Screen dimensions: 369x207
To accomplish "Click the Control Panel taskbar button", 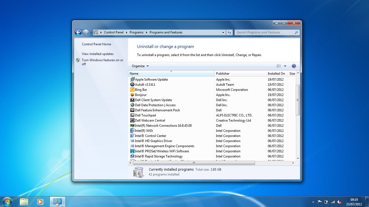I will [57, 202].
